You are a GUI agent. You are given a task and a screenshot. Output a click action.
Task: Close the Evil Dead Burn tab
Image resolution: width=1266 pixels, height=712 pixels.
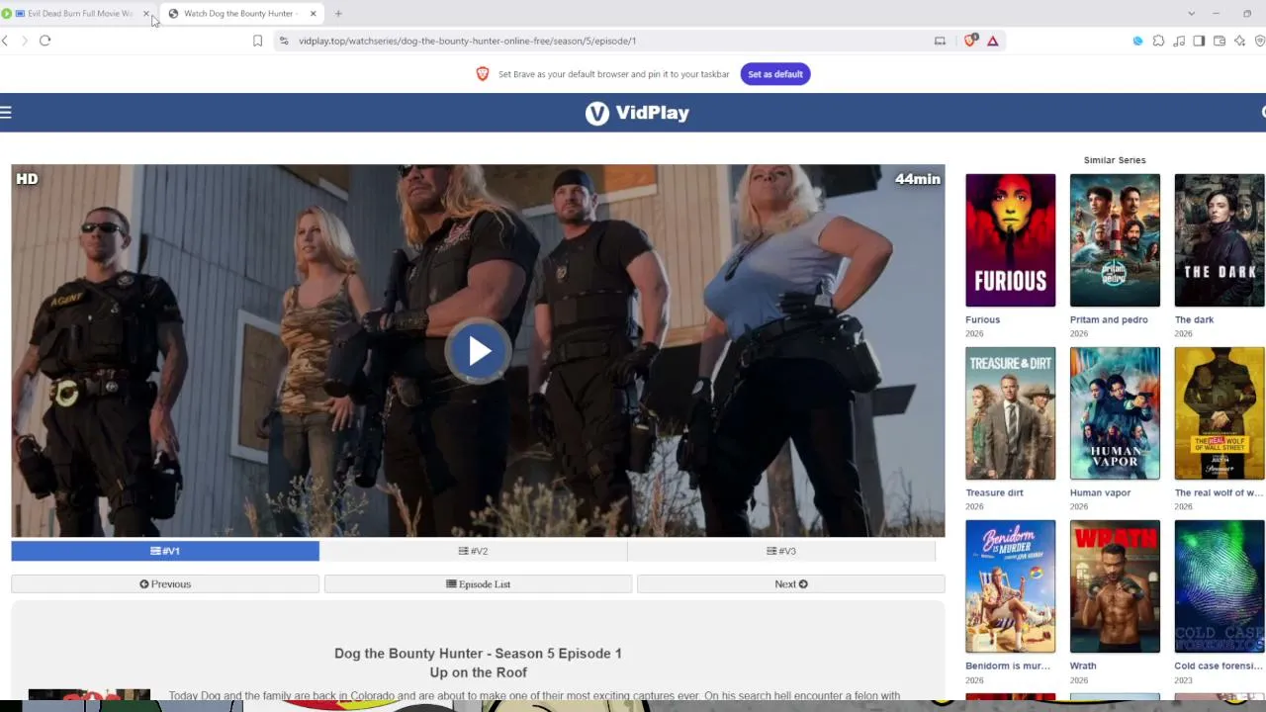146,14
